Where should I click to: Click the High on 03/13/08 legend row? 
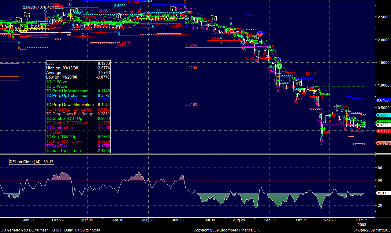tap(78, 68)
